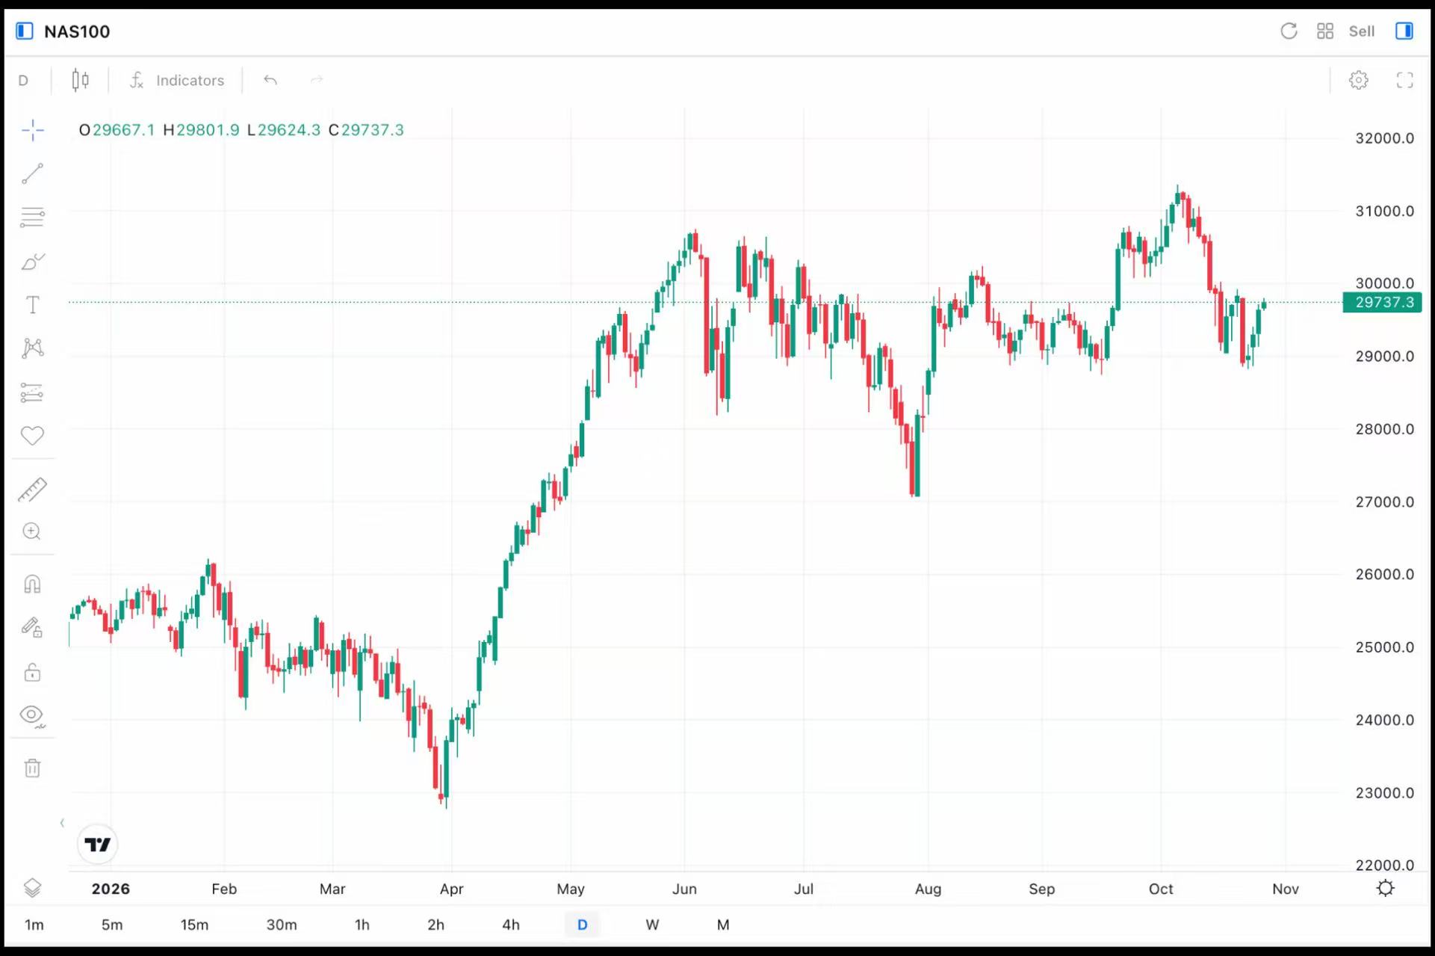This screenshot has width=1435, height=956.
Task: Open the Indicators menu
Action: tap(177, 80)
